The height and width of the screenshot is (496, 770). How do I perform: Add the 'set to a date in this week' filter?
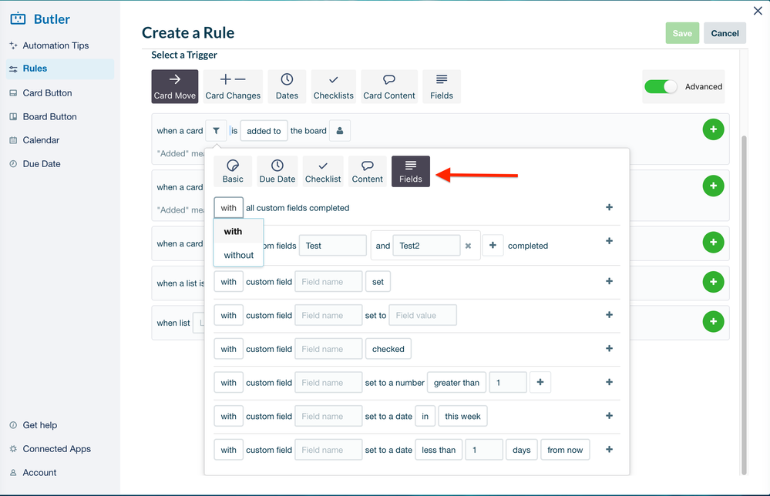610,416
